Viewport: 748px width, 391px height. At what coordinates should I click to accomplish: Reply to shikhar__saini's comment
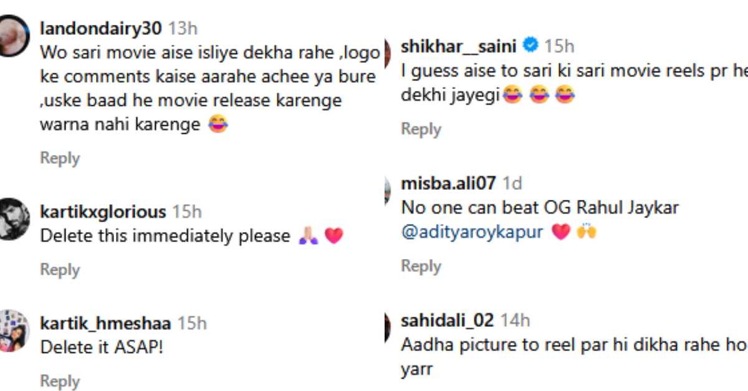[x=421, y=129]
